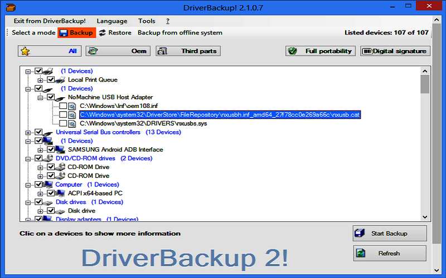This screenshot has width=446, height=278.
Task: Expand Universal Serial Bus controllers node
Action: 28,132
